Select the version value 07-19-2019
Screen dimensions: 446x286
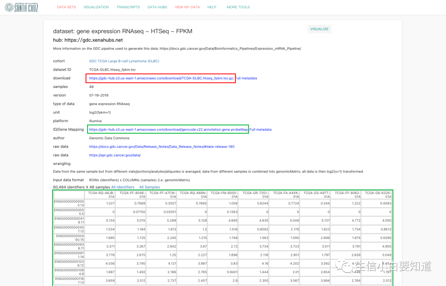99,95
